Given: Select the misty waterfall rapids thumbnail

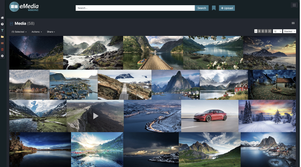Looking at the screenshot, I should (x=93, y=53).
